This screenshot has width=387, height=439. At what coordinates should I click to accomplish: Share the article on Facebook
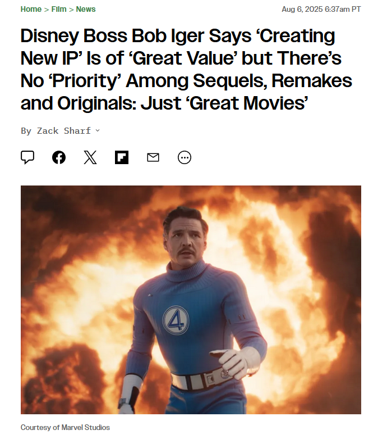[59, 157]
